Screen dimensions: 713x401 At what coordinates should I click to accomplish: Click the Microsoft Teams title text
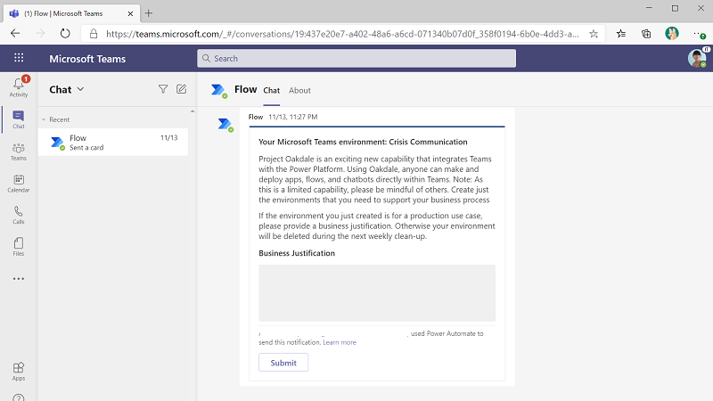87,59
